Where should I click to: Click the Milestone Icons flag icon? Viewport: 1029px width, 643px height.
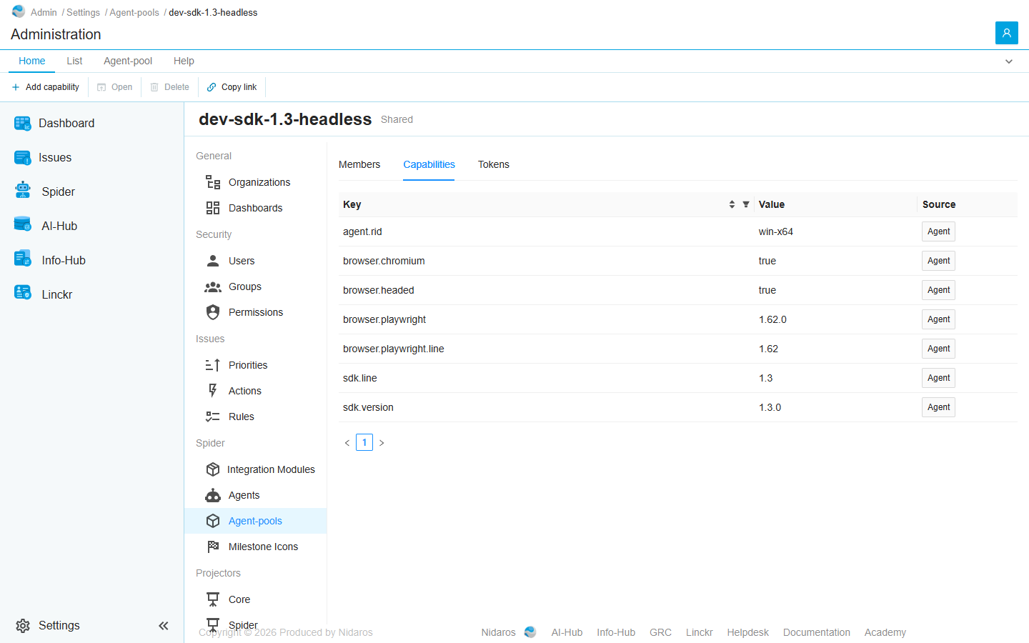[213, 547]
